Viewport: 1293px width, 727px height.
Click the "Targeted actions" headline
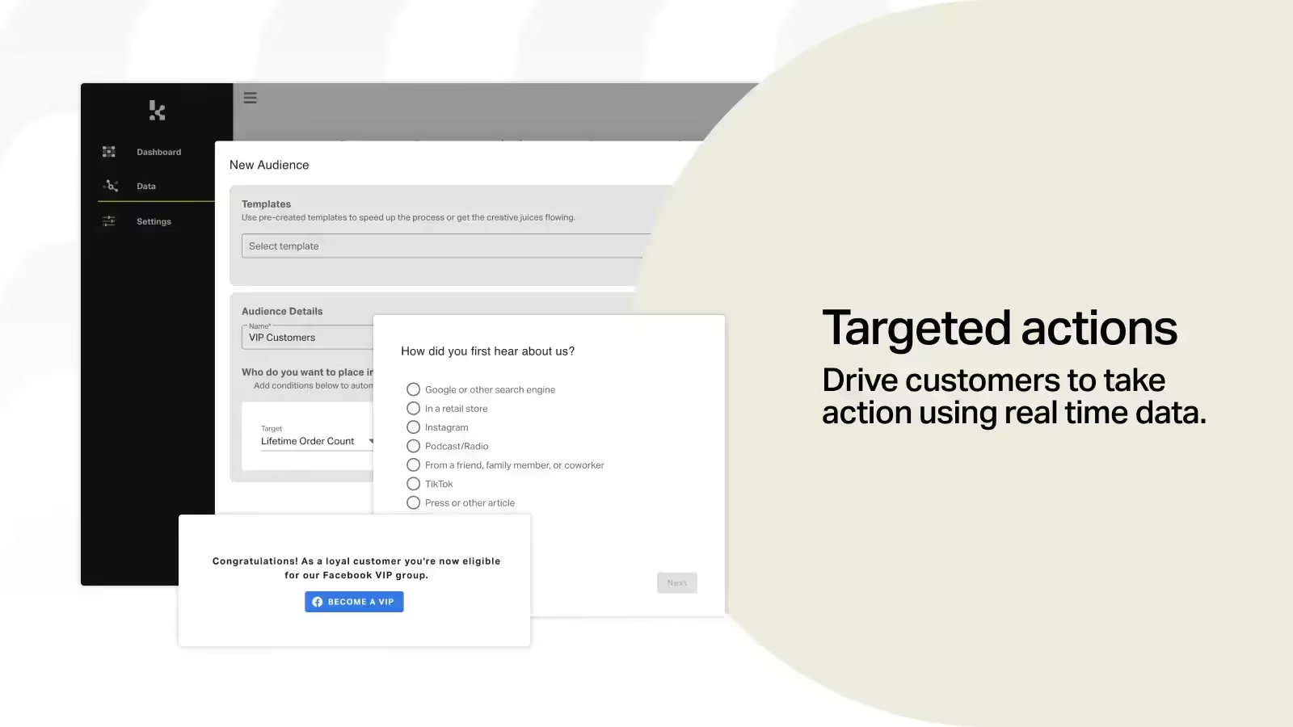(x=1000, y=329)
